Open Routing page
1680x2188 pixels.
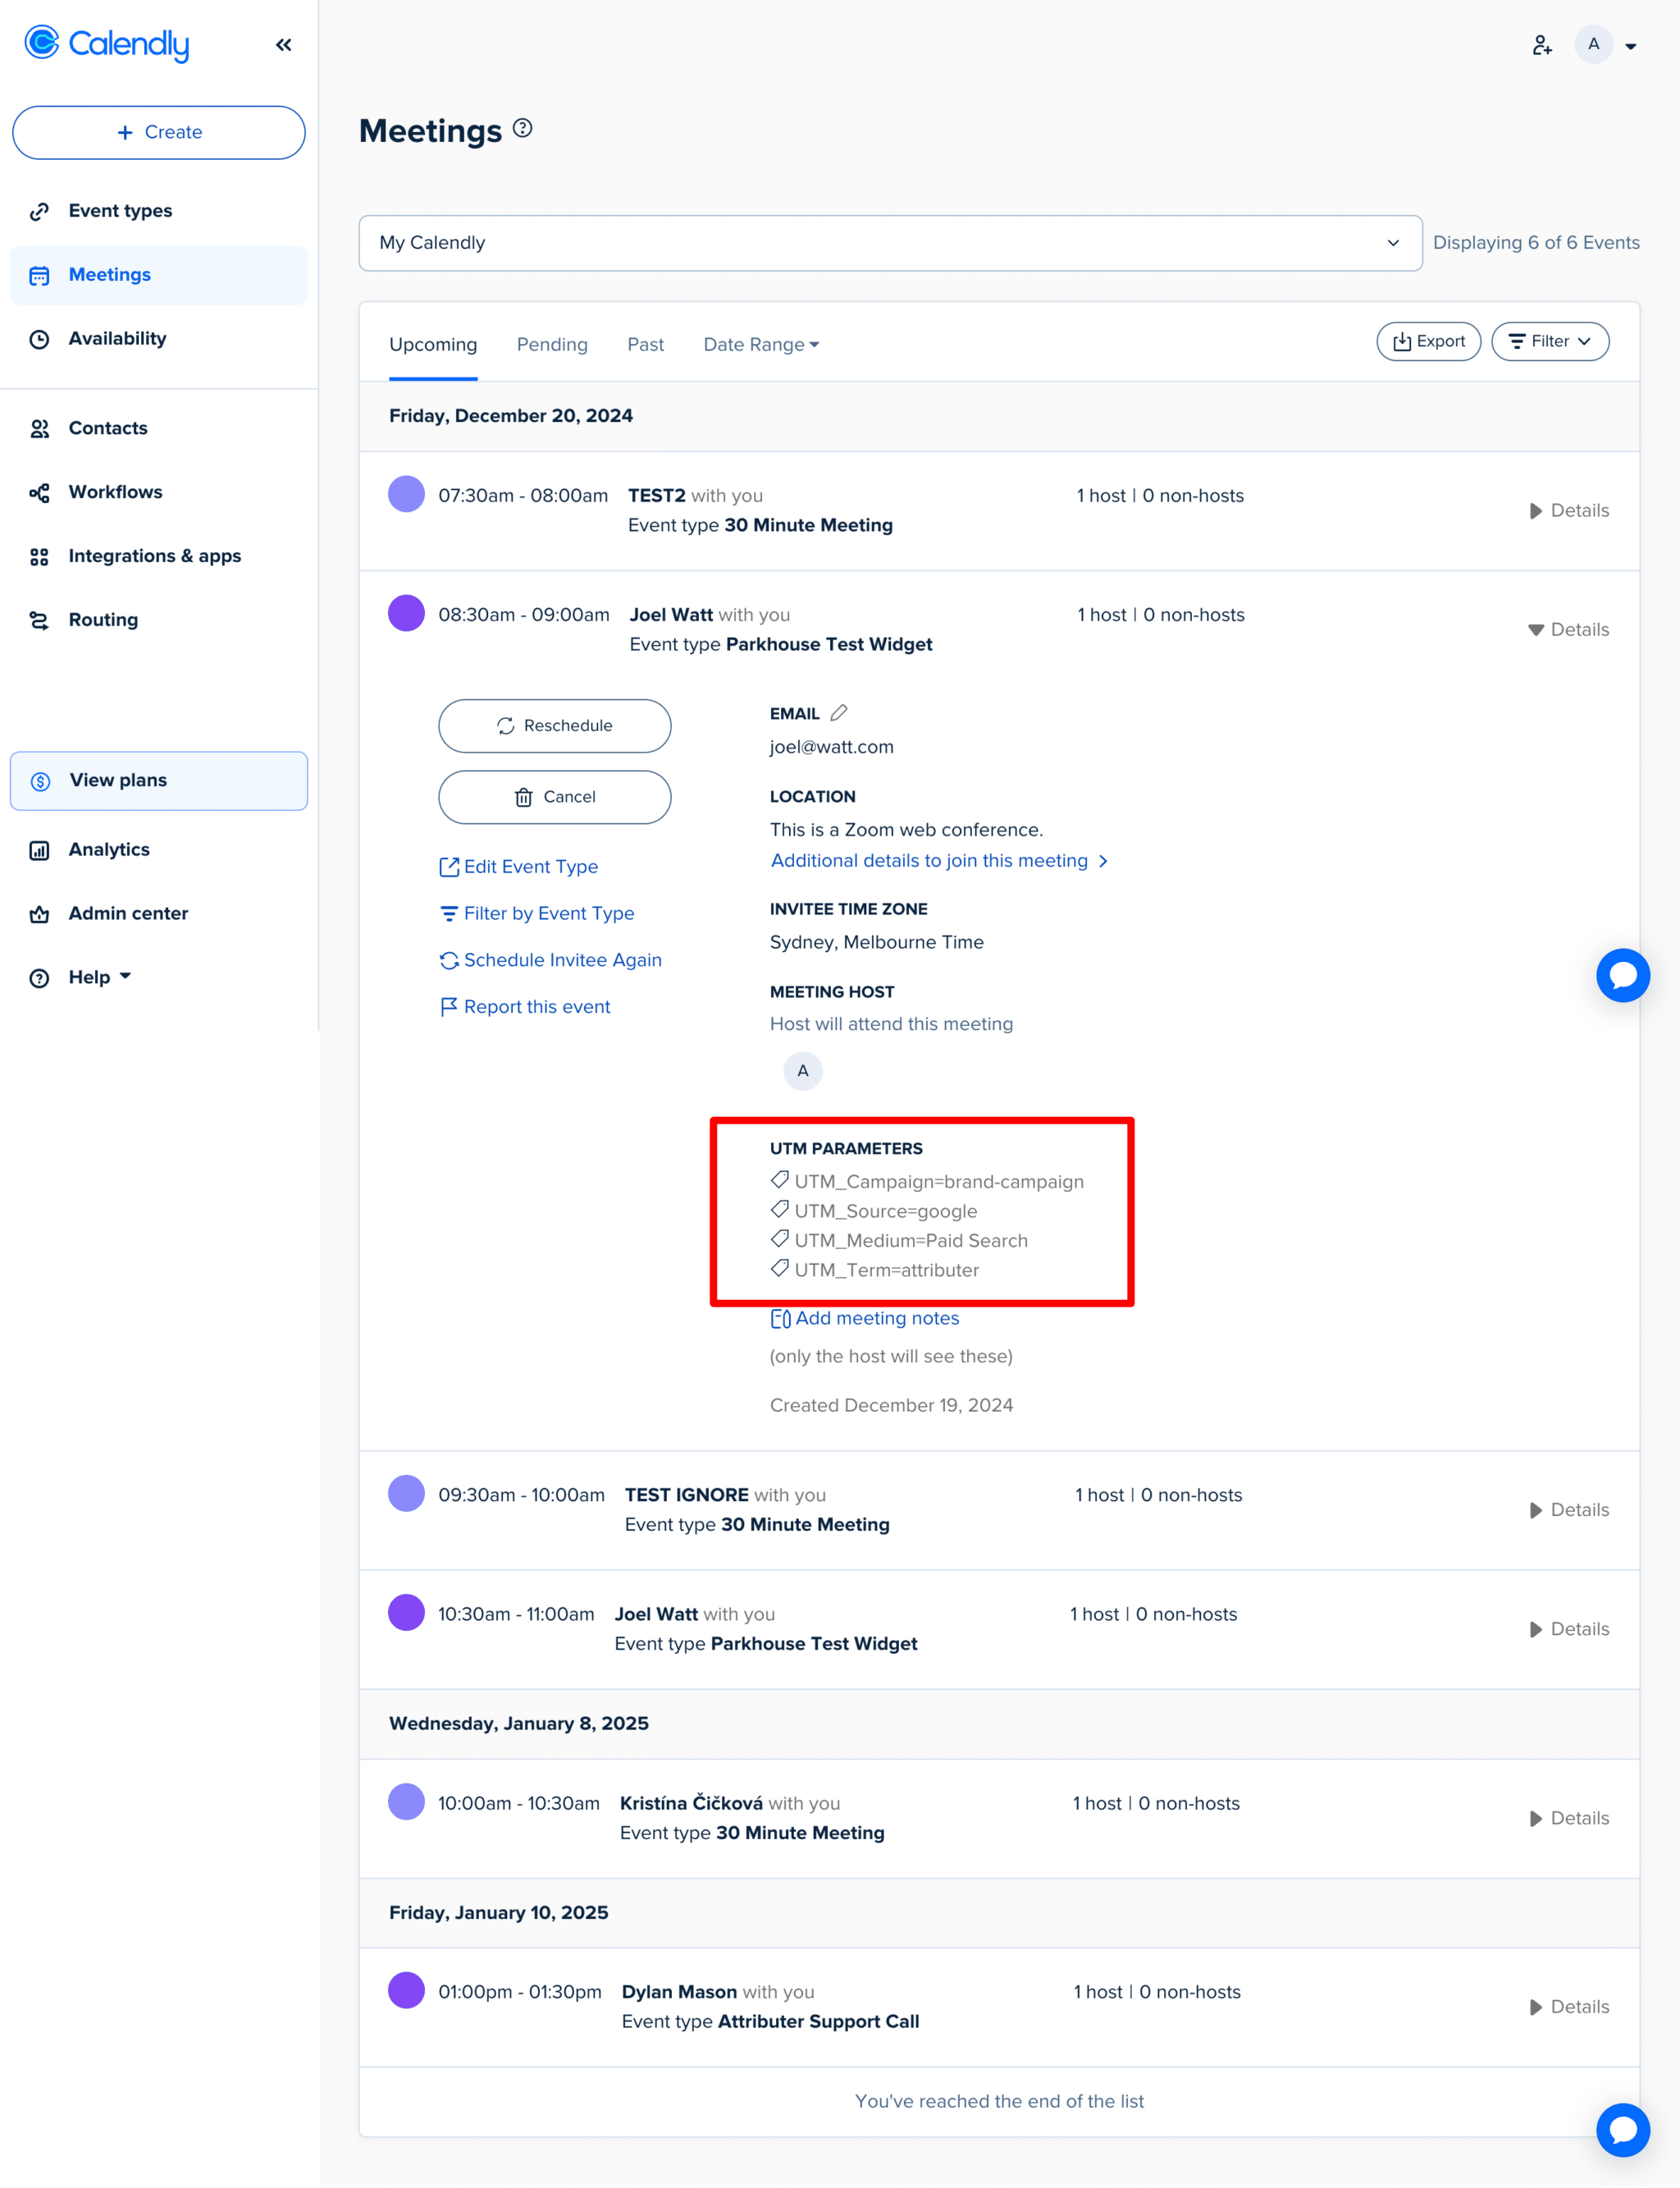(159, 620)
